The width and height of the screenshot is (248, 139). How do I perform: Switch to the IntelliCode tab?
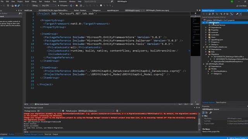click(x=28, y=10)
